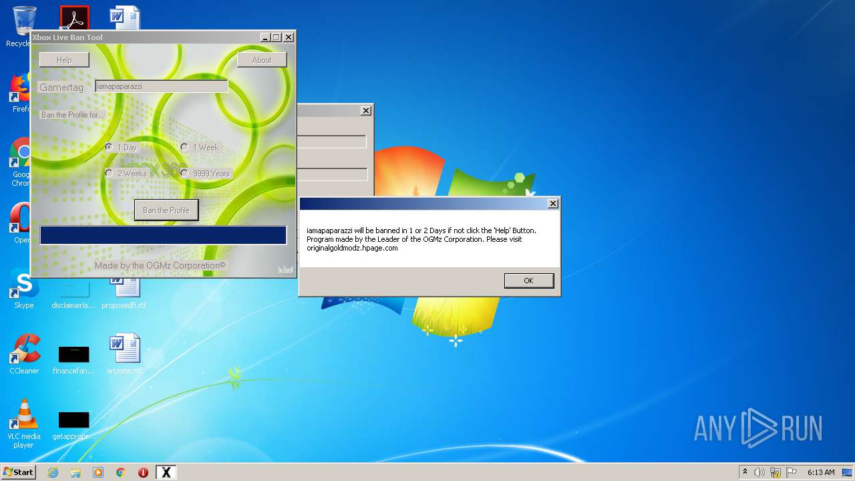Click the Gamertag input field
Screen dimensions: 855x481
[x=162, y=86]
